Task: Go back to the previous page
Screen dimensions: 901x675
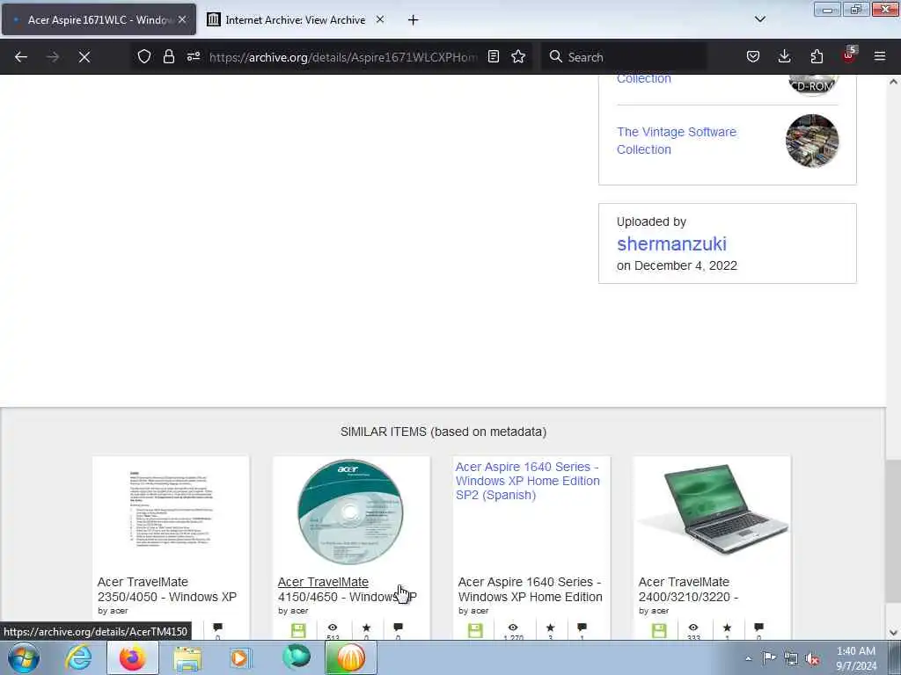Action: click(21, 57)
